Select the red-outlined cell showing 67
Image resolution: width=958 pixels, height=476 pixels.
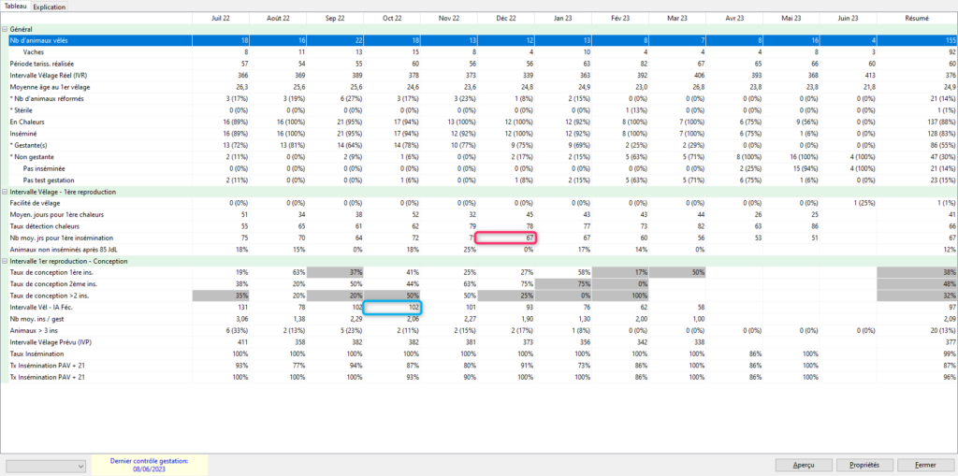[506, 238]
